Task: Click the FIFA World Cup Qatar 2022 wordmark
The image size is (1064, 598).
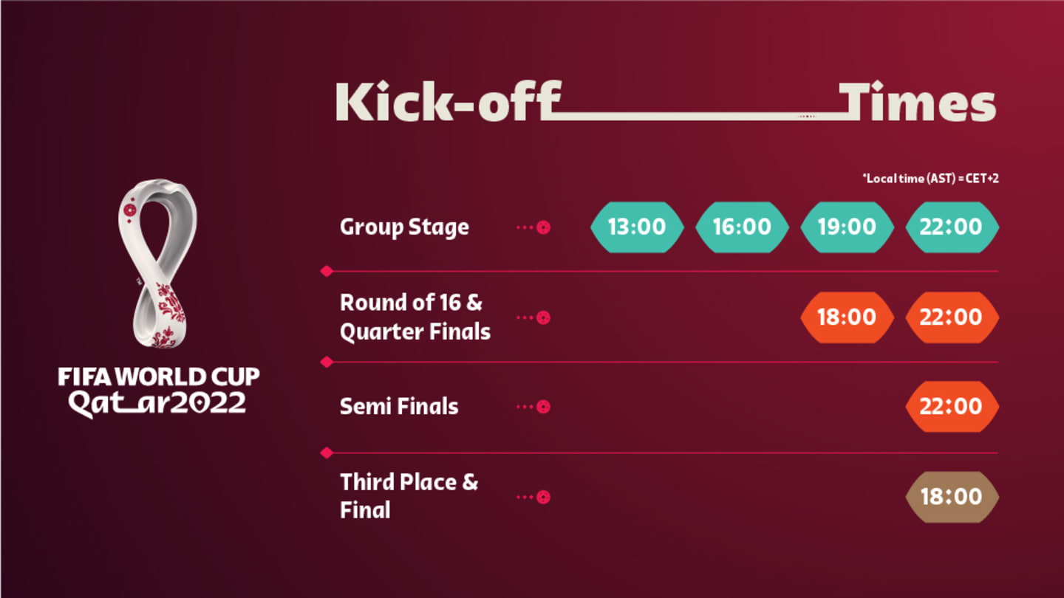Action: click(x=158, y=391)
